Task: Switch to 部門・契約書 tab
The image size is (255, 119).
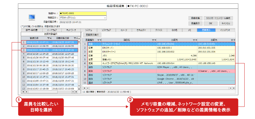Action: click(32, 30)
